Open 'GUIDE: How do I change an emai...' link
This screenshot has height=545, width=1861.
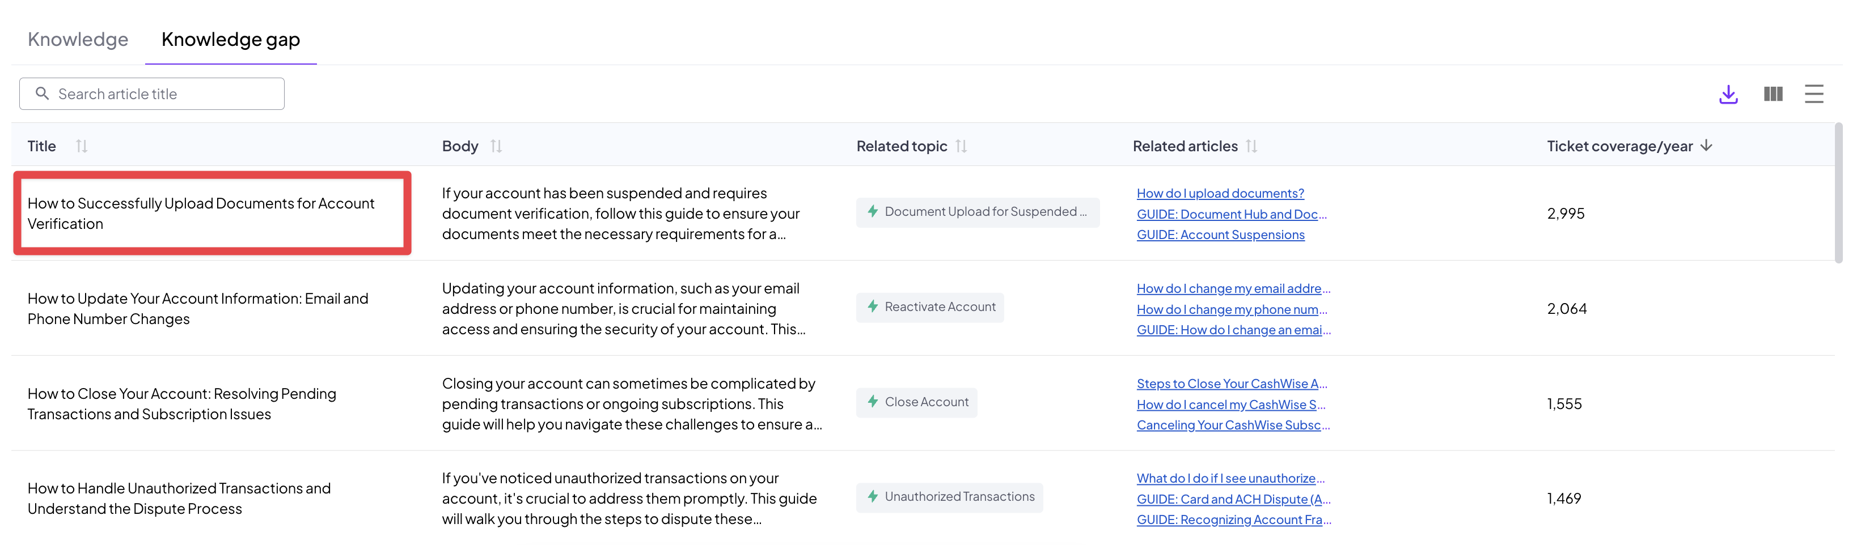coord(1233,330)
